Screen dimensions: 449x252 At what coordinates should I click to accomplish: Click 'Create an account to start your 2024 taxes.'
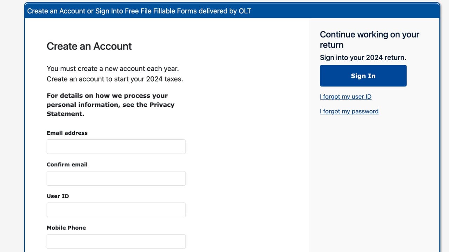point(115,79)
